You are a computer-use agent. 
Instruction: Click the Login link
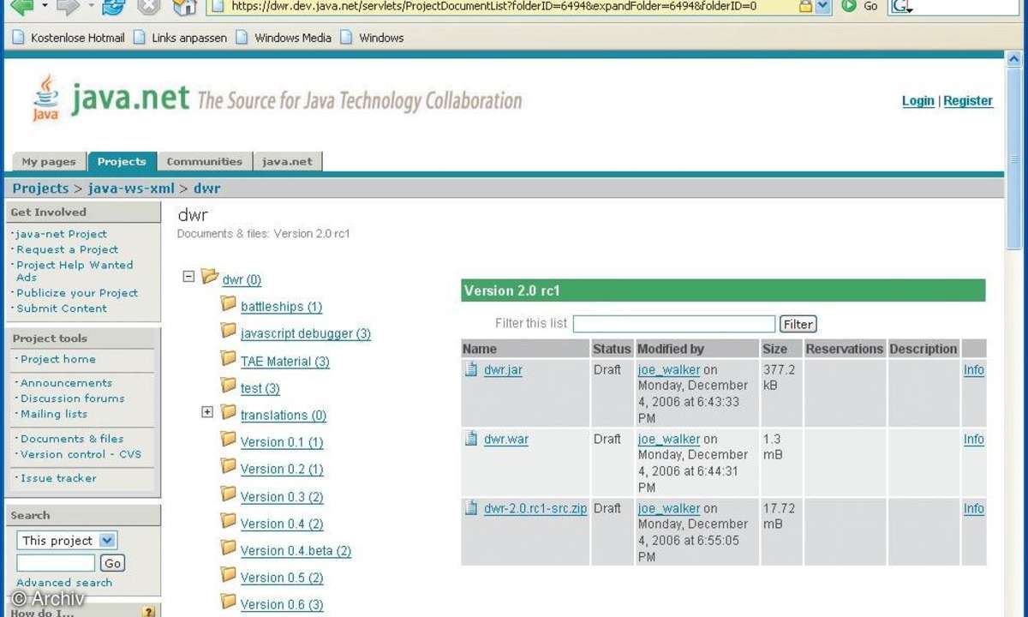[918, 101]
